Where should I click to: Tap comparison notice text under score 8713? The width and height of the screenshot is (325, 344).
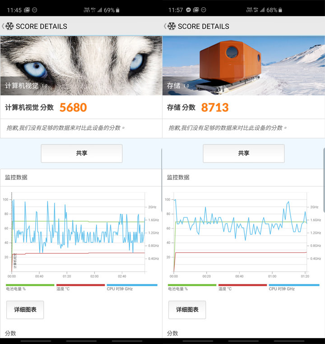click(227, 128)
